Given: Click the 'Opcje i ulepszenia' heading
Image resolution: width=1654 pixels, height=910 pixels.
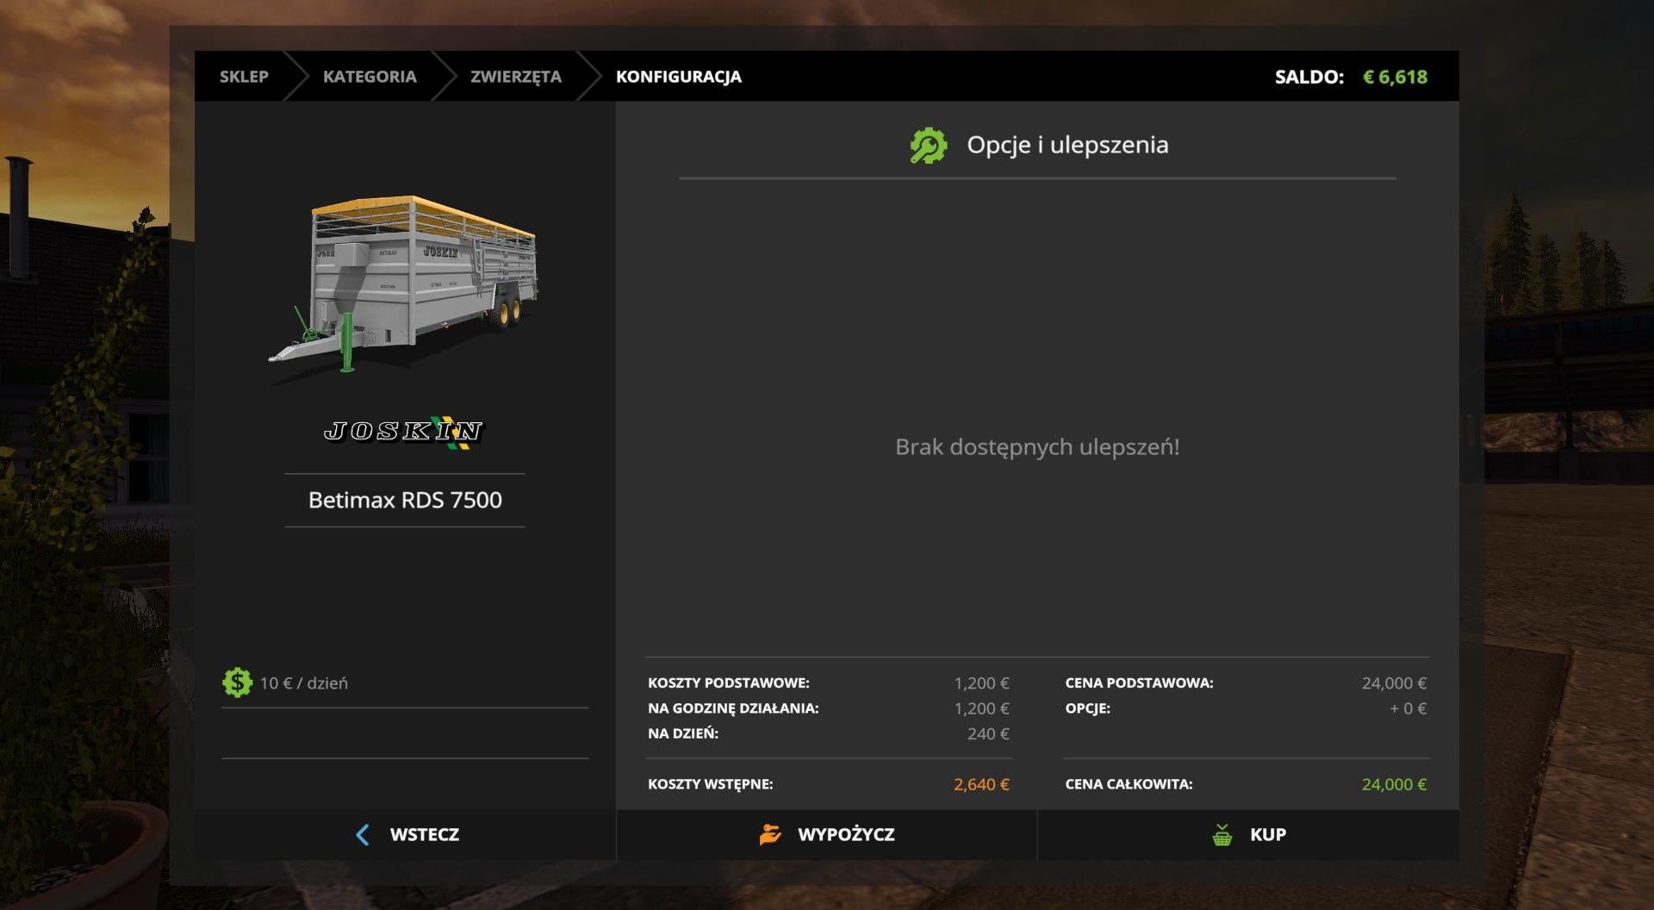Looking at the screenshot, I should pyautogui.click(x=1067, y=145).
